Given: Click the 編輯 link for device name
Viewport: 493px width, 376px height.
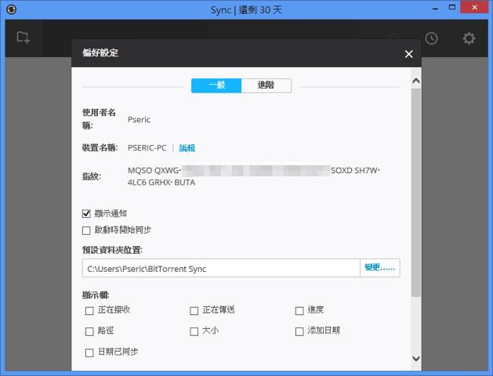Looking at the screenshot, I should point(187,148).
